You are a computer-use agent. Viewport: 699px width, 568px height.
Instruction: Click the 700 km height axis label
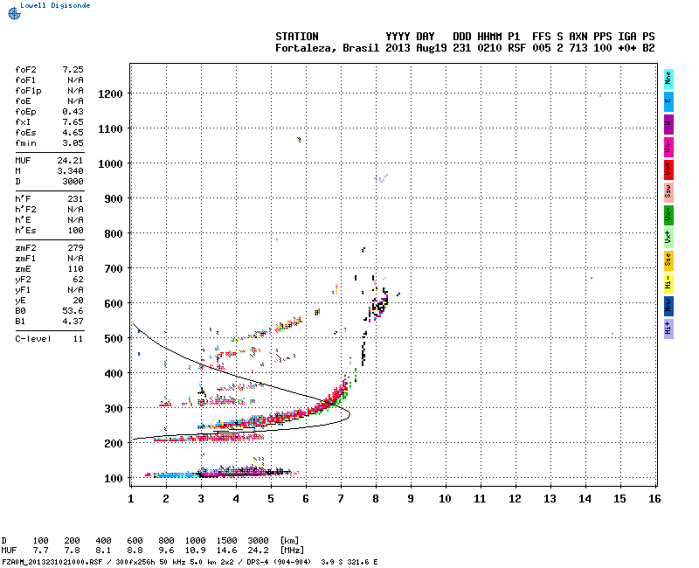tap(114, 269)
